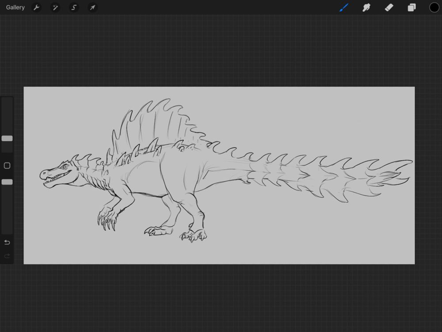Open the black color picker
Viewport: 442px width, 332px height.
(434, 8)
